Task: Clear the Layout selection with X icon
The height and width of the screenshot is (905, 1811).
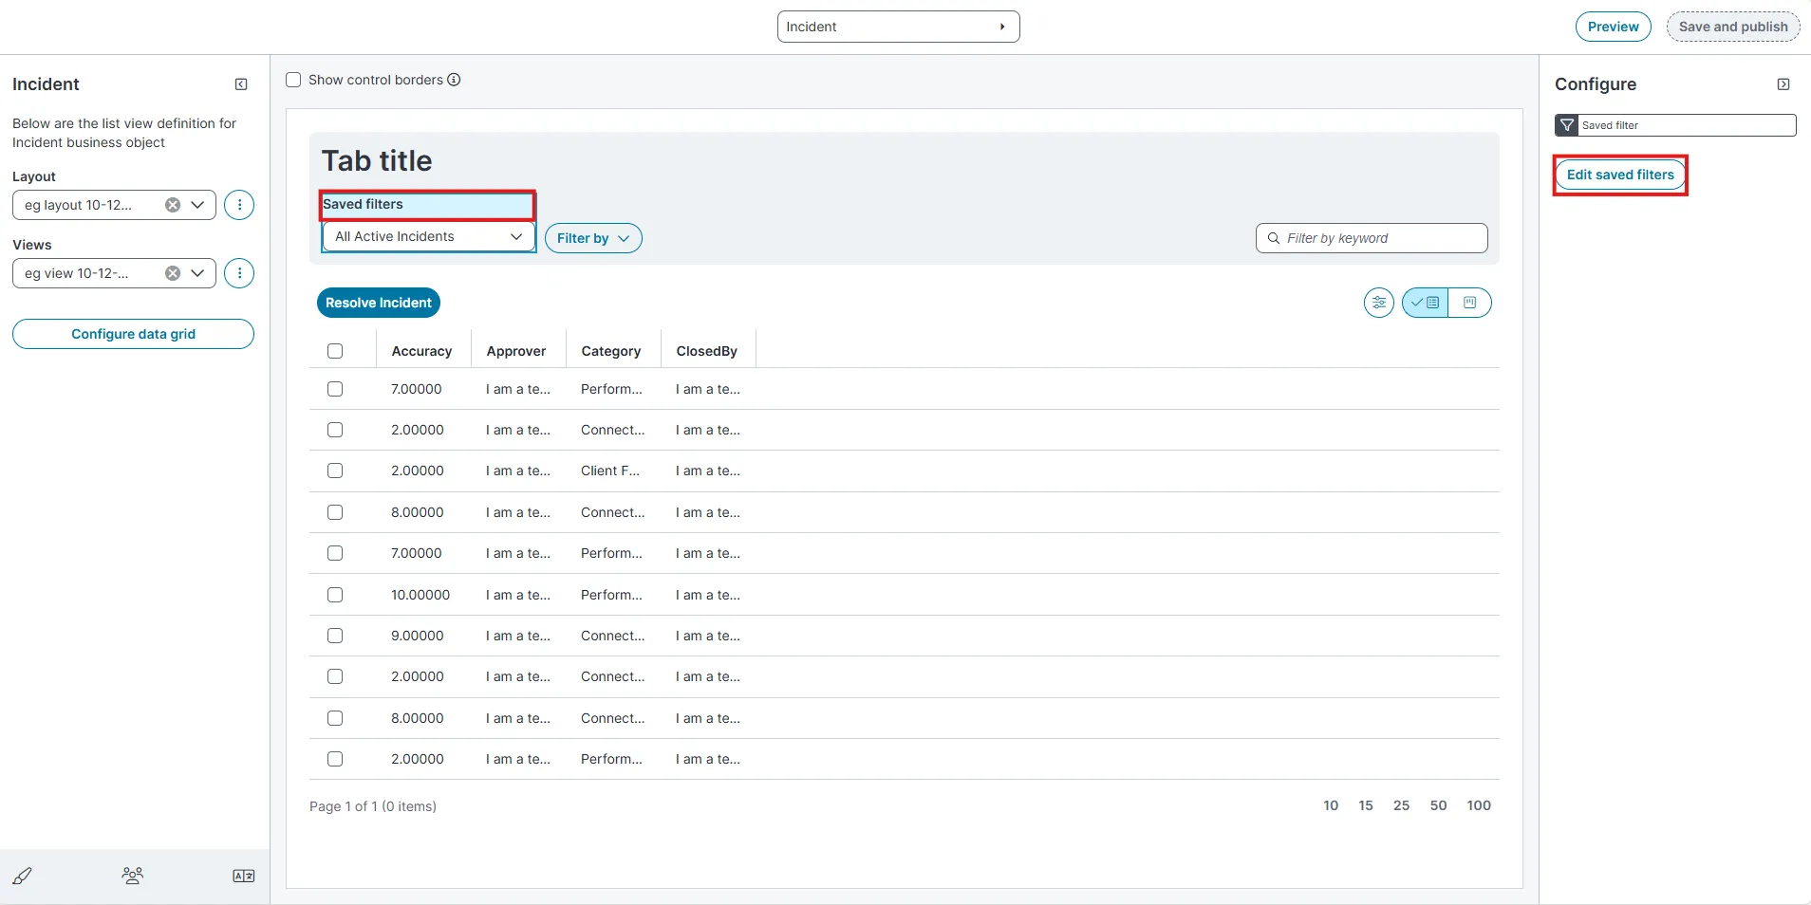Action: (x=173, y=205)
